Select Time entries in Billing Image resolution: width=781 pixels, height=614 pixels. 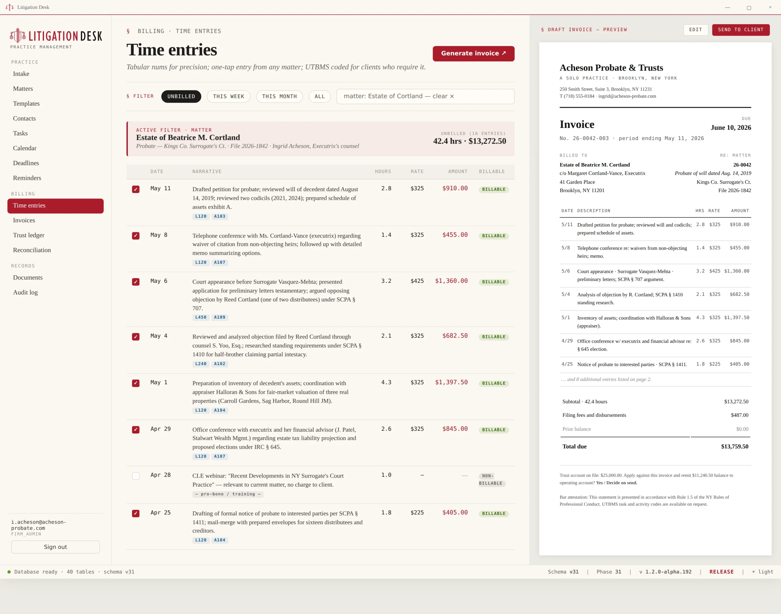point(55,205)
